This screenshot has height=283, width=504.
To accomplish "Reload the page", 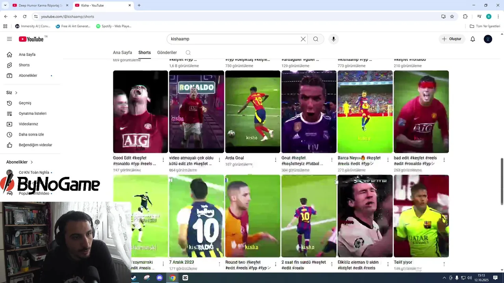I will [24, 17].
